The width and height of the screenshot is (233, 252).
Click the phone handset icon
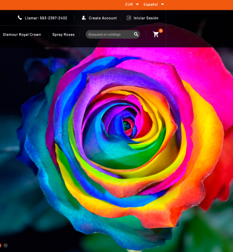point(20,18)
